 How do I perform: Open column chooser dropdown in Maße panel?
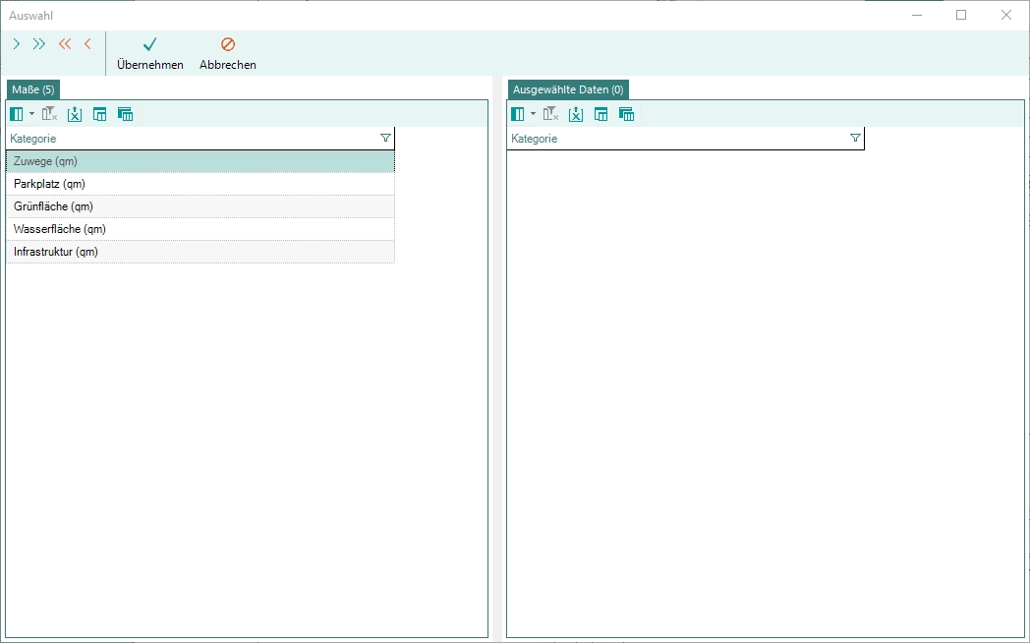[x=30, y=114]
